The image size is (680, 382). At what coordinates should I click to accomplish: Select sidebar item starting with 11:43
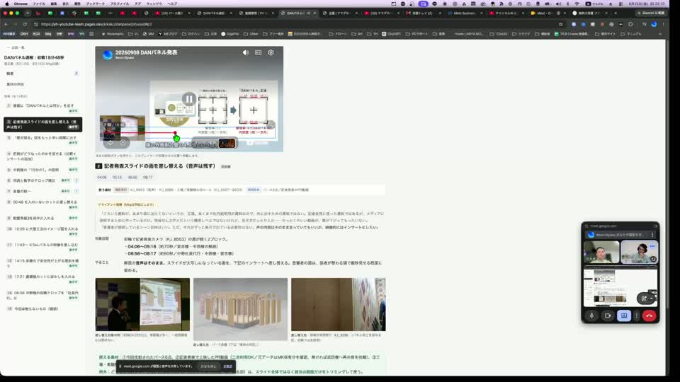coord(42,248)
